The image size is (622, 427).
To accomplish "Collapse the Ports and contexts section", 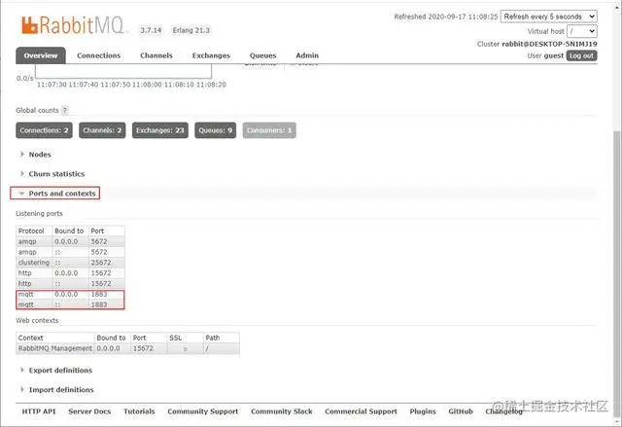I will (x=62, y=194).
